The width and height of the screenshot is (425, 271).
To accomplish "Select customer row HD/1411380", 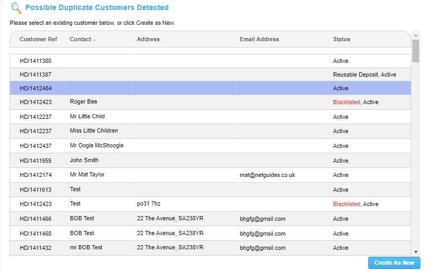I will click(x=35, y=61).
